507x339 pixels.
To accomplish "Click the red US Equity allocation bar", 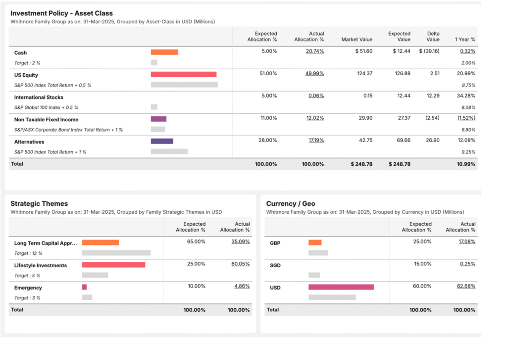I will [x=183, y=73].
